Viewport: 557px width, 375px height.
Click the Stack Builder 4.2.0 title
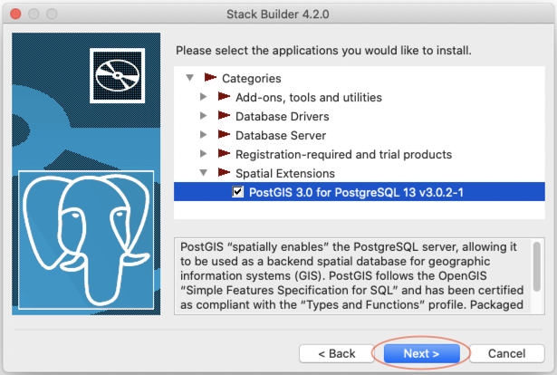point(278,14)
